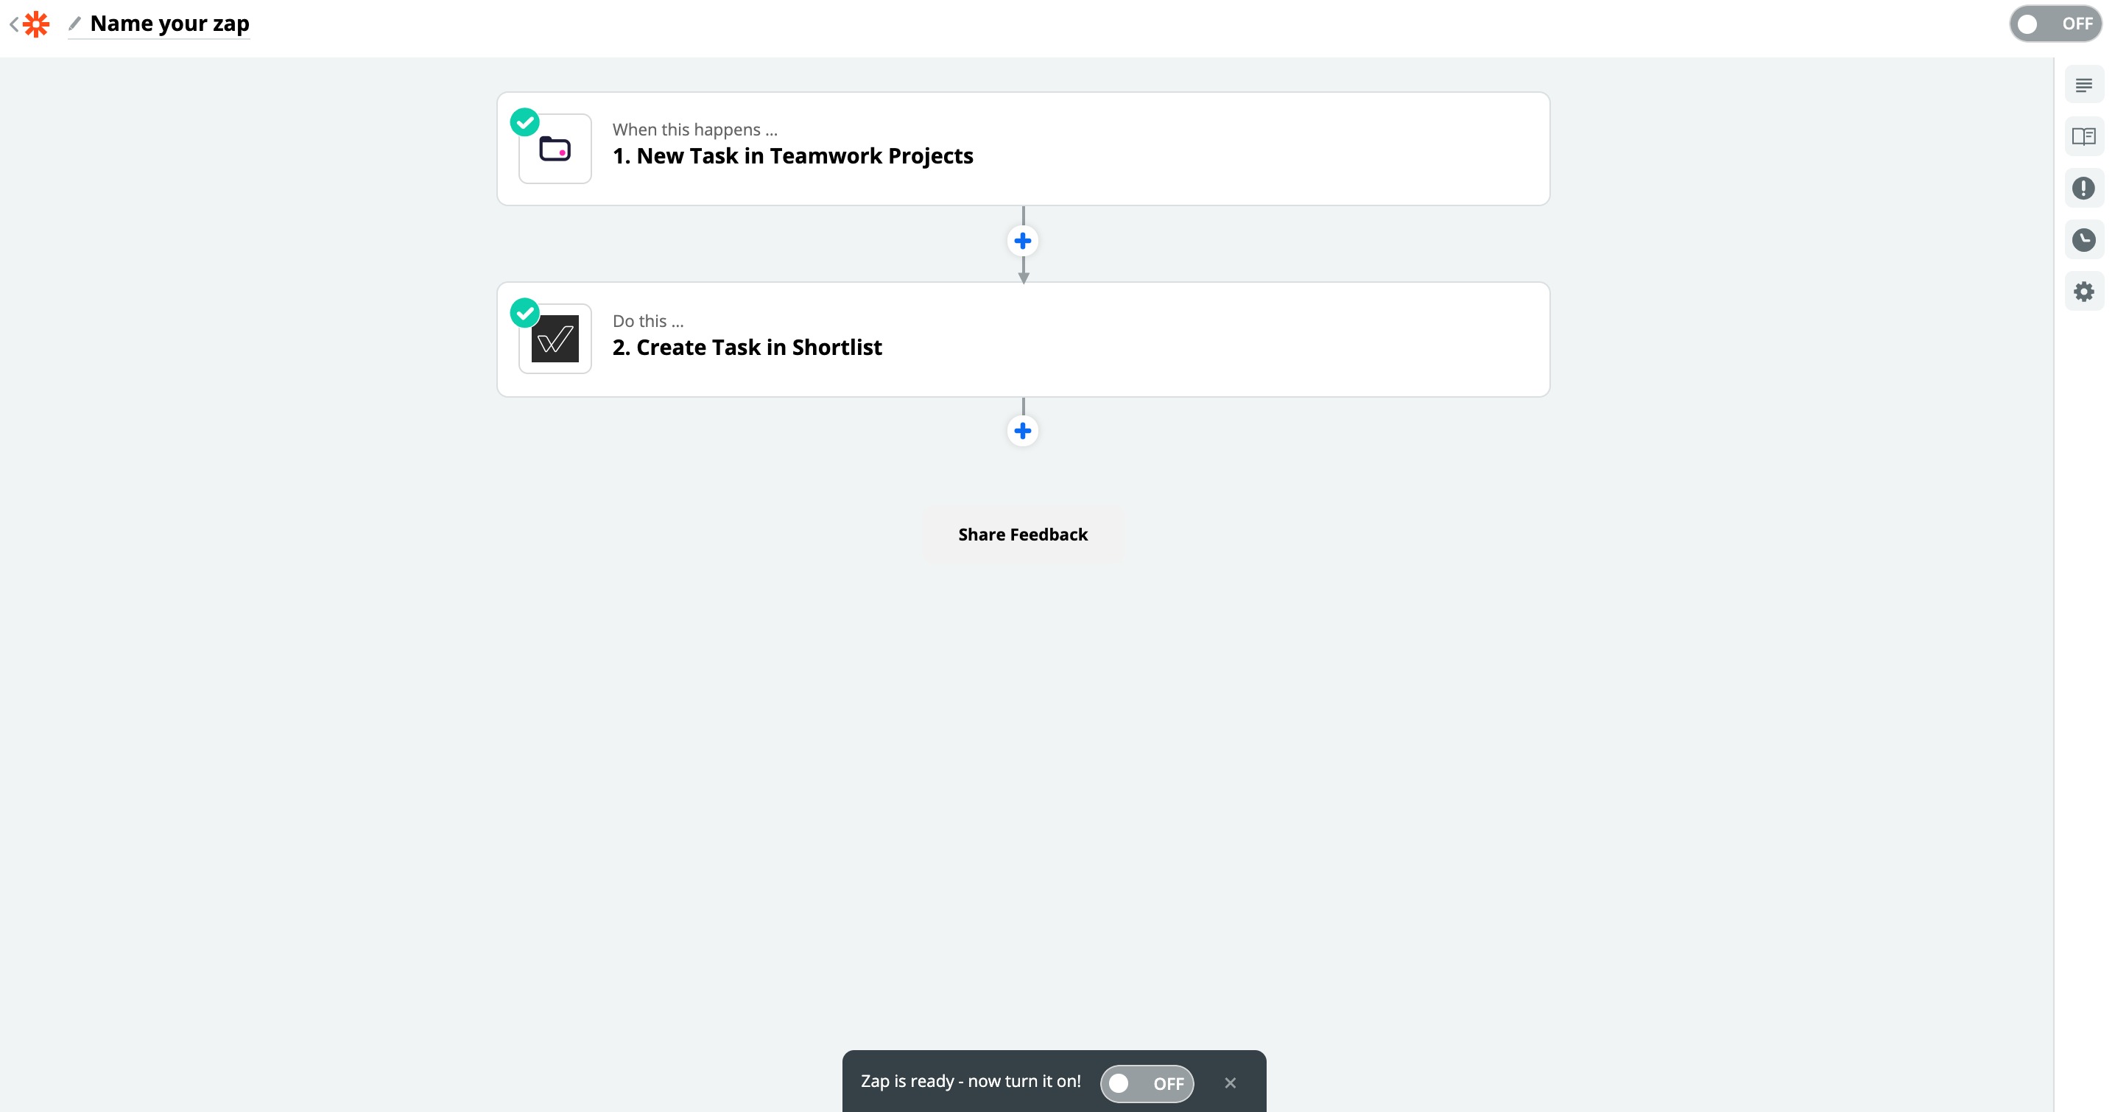This screenshot has width=2115, height=1112.
Task: Expand the New Task in Teamwork Projects step
Action: (x=1023, y=149)
